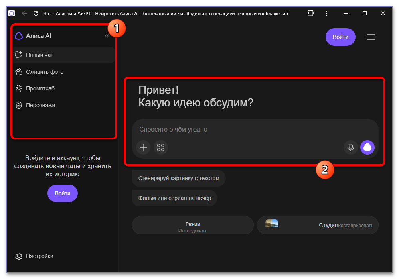Viewport: 399px width, 279px height.
Task: Click the Alisa AI logo icon in sidebar
Action: [x=19, y=36]
